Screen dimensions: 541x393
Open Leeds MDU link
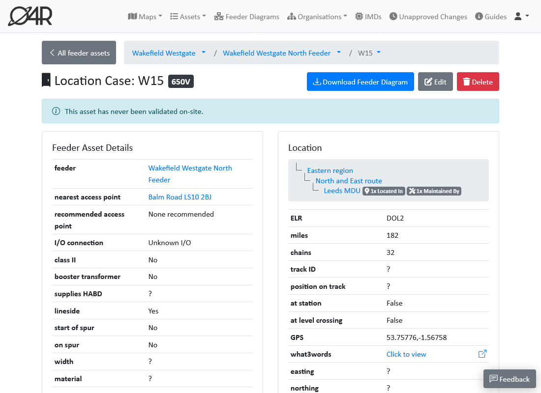click(x=342, y=191)
